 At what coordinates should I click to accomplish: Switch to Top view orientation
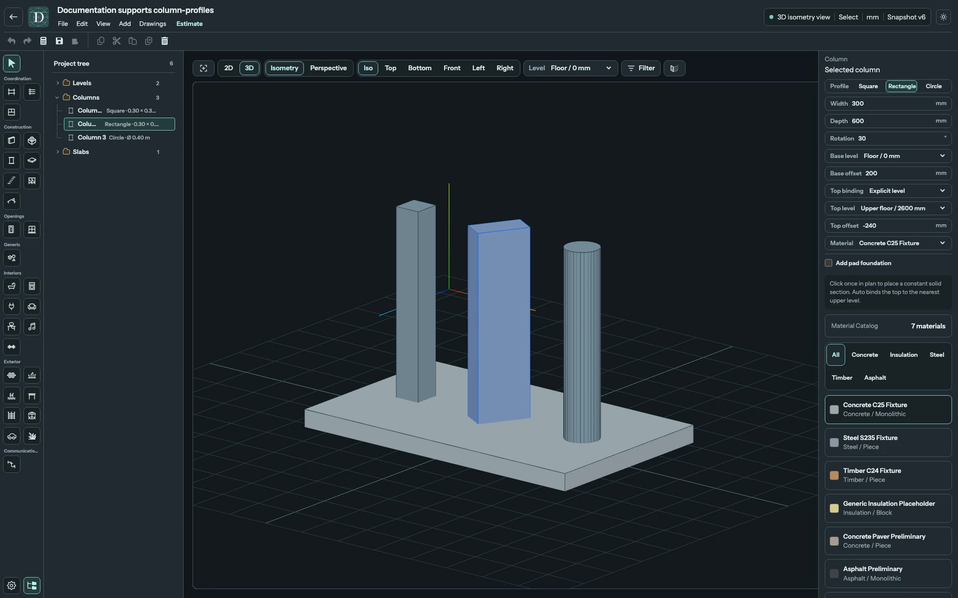click(x=390, y=68)
